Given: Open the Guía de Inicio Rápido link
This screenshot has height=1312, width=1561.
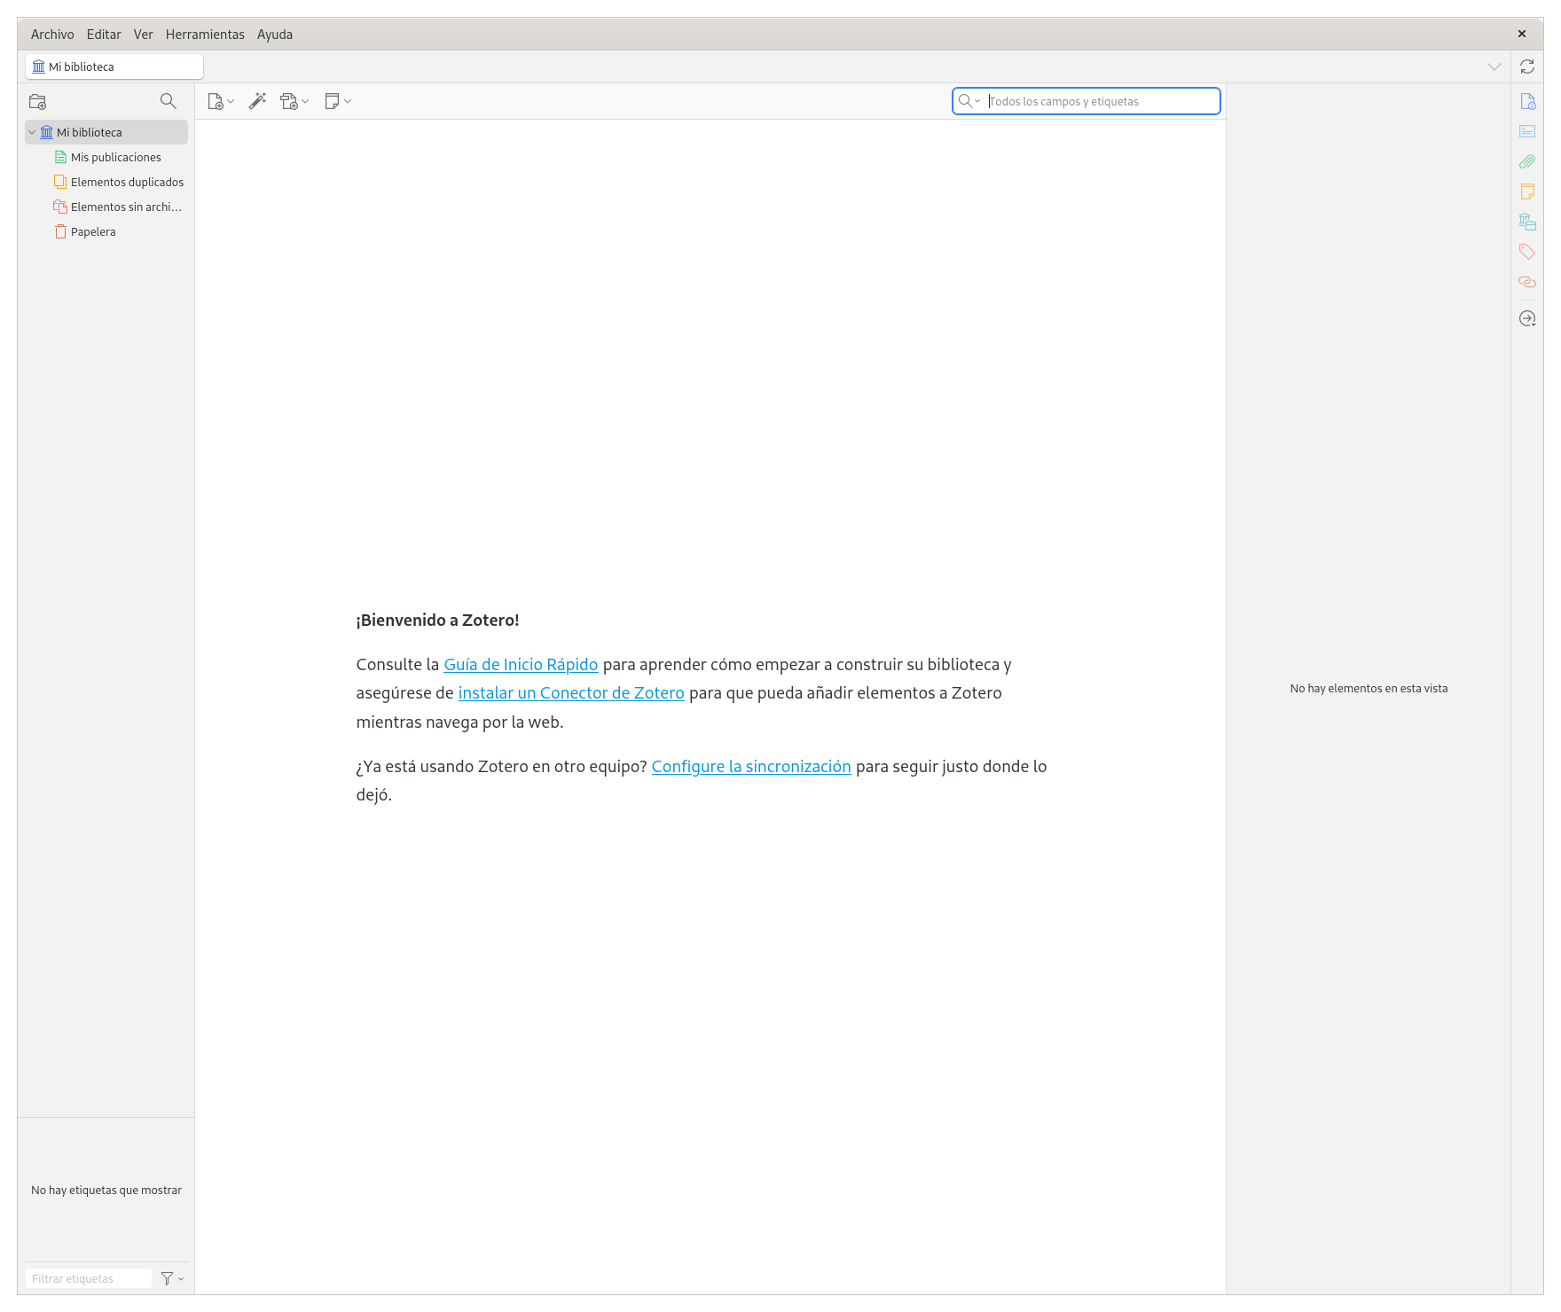Looking at the screenshot, I should [521, 665].
